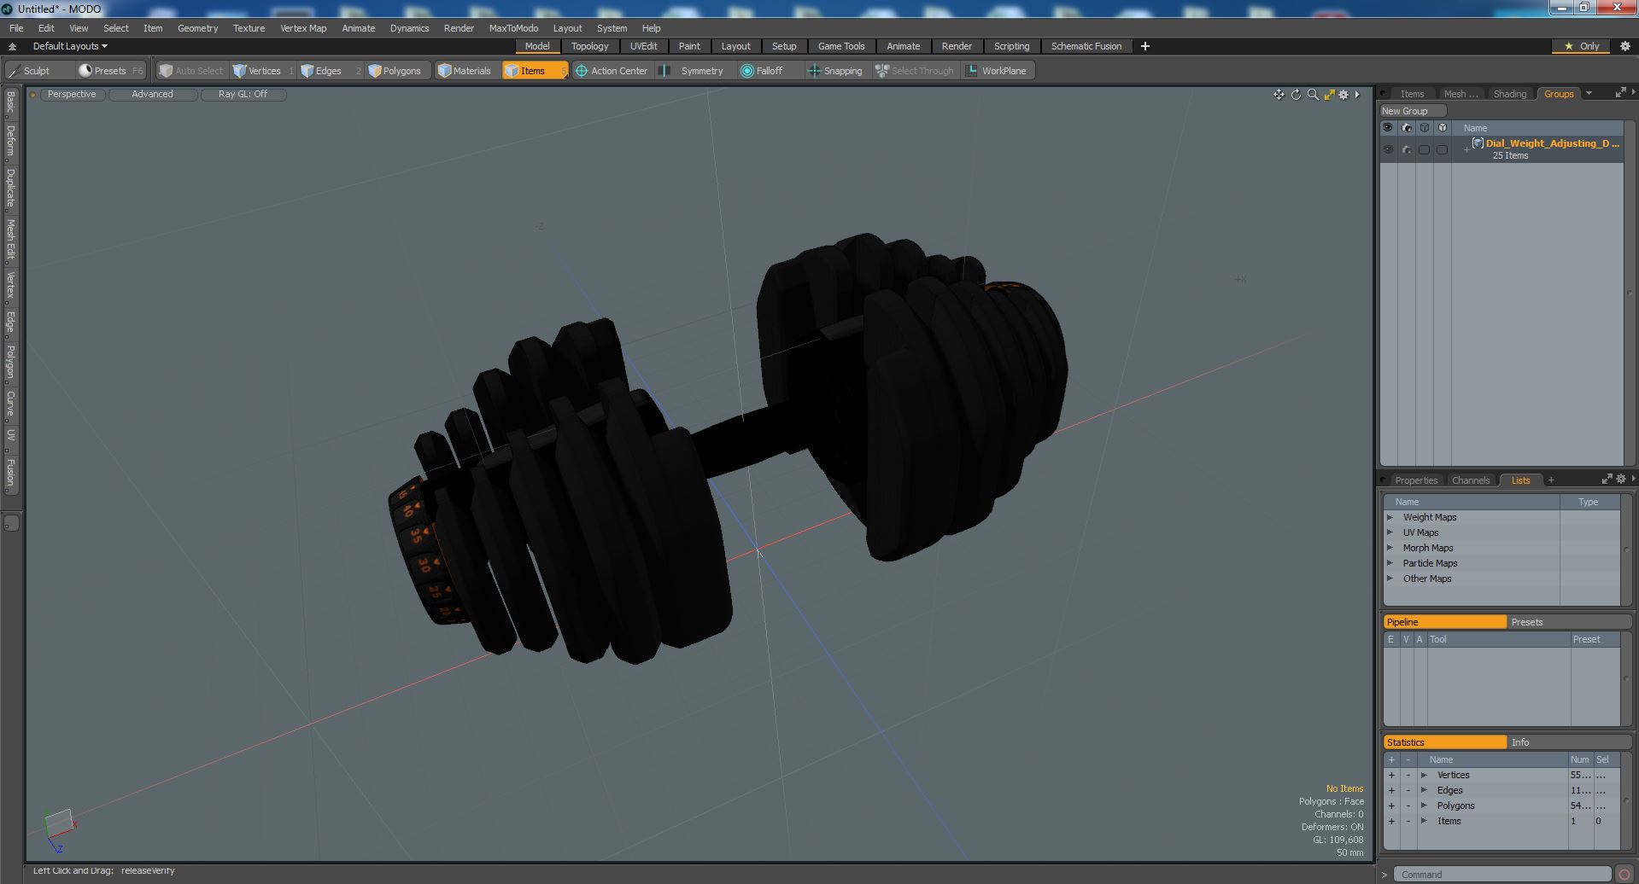Toggle first lock checkbox of Dial_Weight_Adjusting group
Screen dimensions: 1639x884
[1424, 149]
